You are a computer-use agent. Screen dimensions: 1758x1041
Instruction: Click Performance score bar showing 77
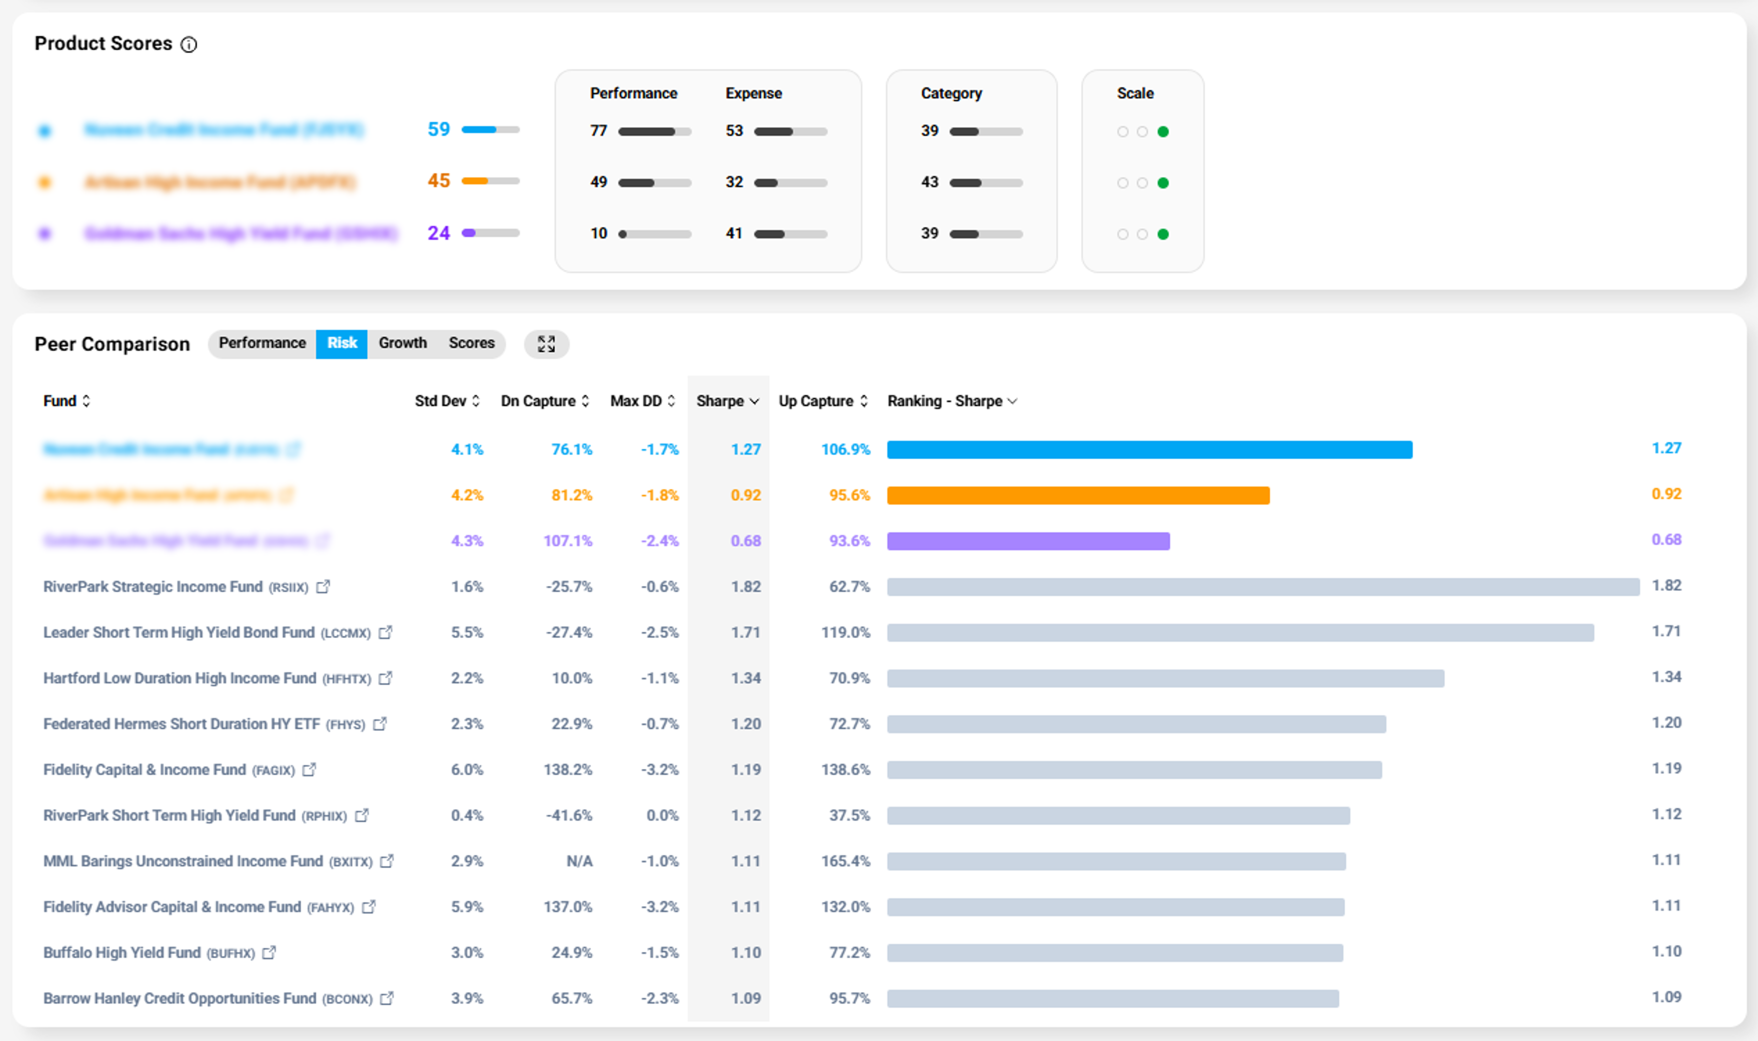click(654, 132)
